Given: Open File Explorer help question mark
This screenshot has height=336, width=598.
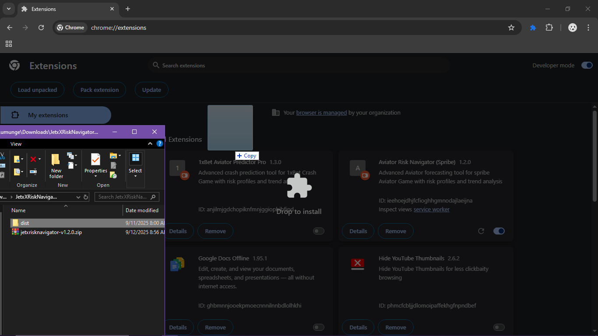Looking at the screenshot, I should 160,143.
